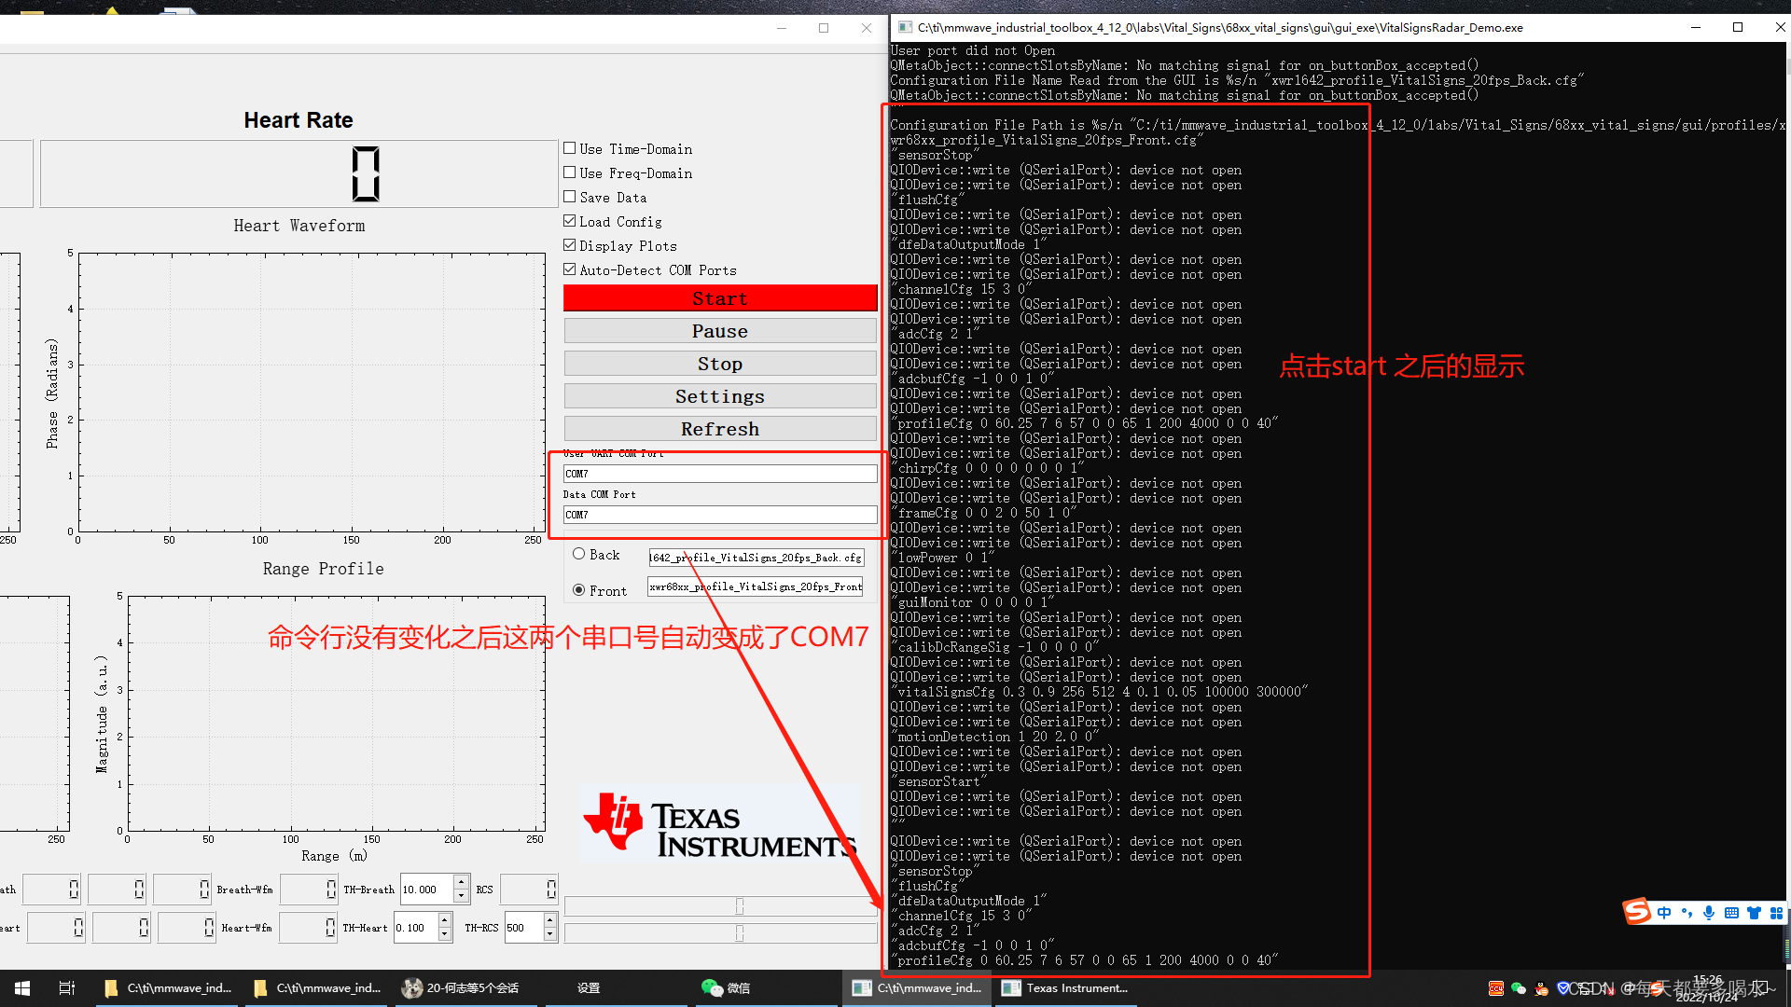Screen dimensions: 1791x1007
Task: Click the Windows Start button
Action: 21,987
